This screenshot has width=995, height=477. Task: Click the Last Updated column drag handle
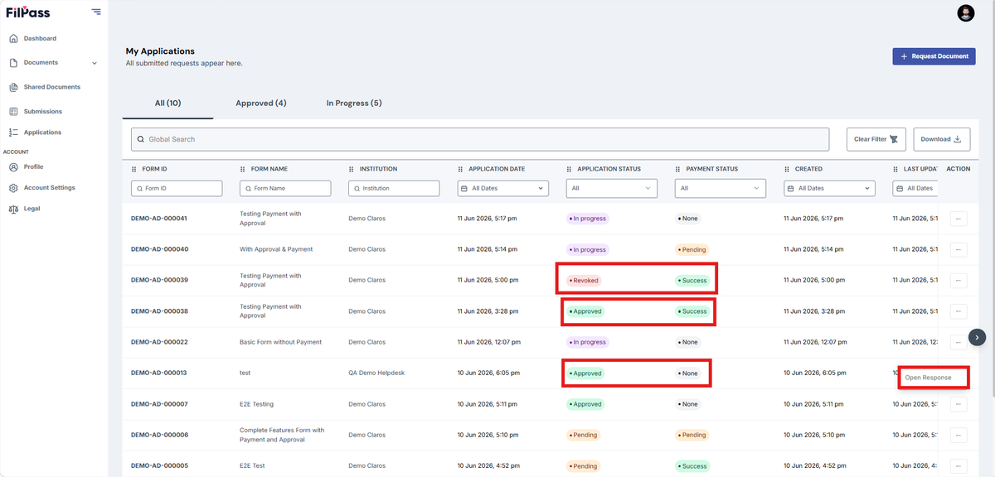coord(896,169)
